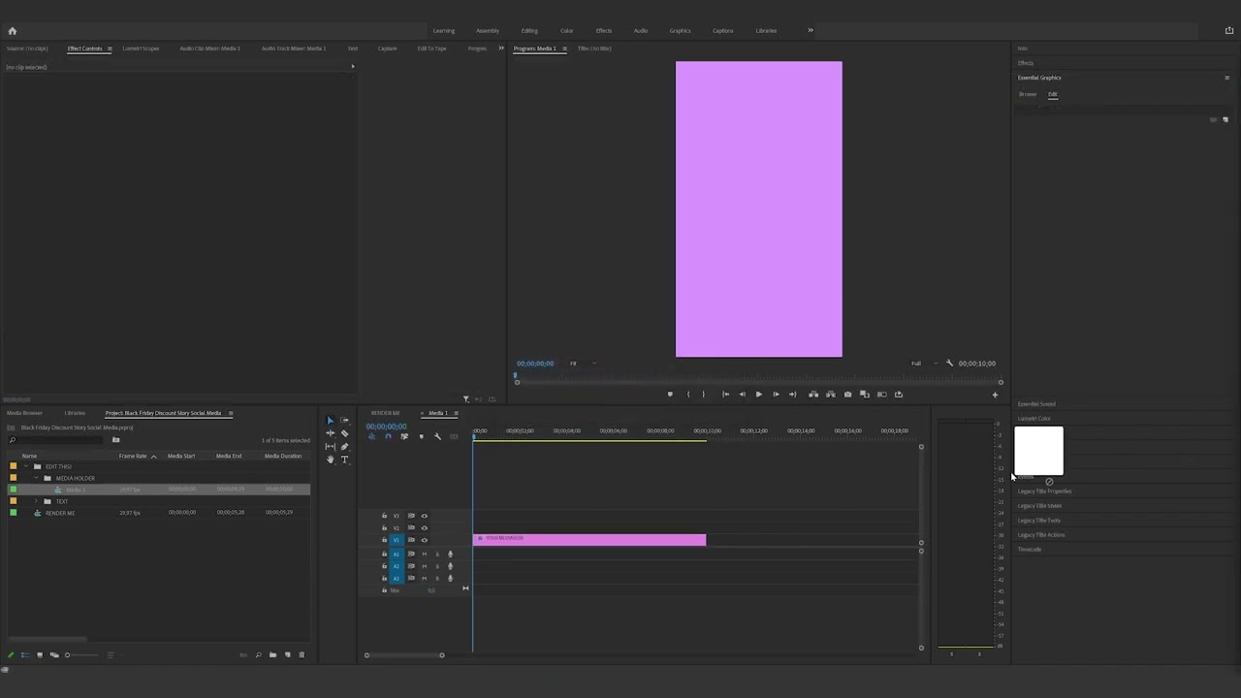Open the Full playback resolution dropdown
This screenshot has width=1241, height=698.
coord(922,364)
